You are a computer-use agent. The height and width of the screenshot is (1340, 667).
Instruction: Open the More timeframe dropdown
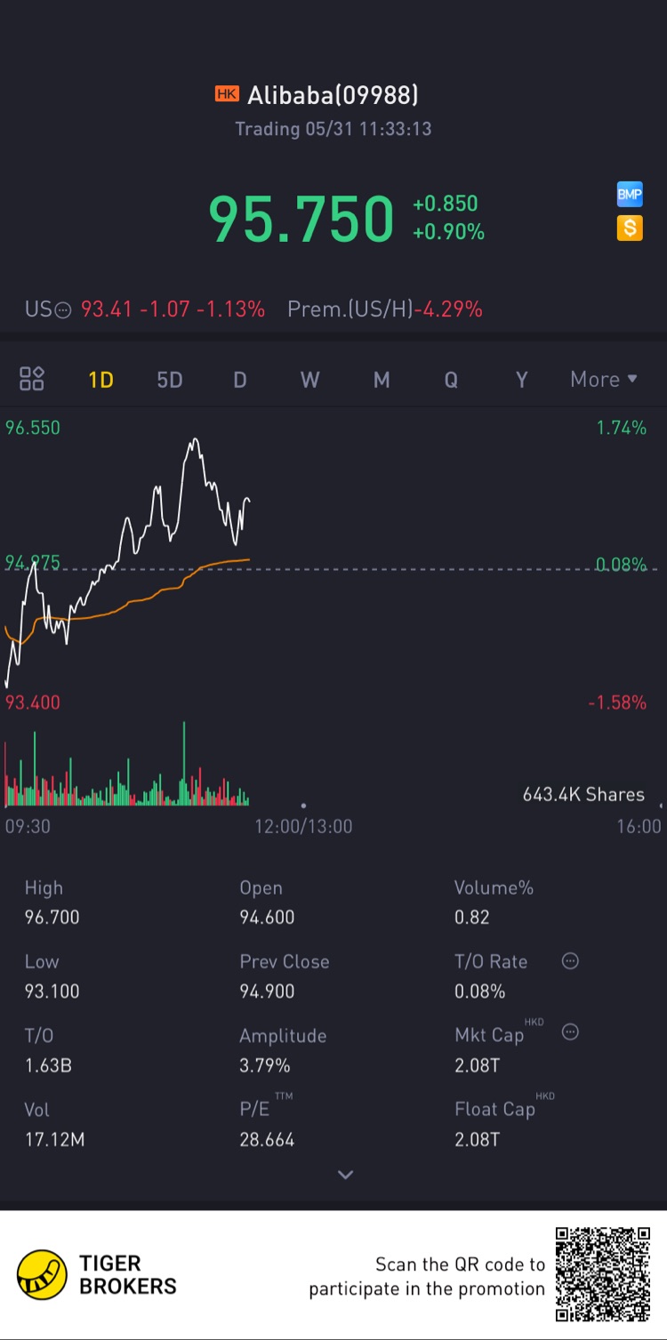click(x=604, y=380)
